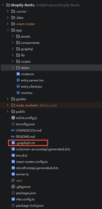Click the Markdown icon of README.md
The image size is (102, 209).
pos(13,137)
